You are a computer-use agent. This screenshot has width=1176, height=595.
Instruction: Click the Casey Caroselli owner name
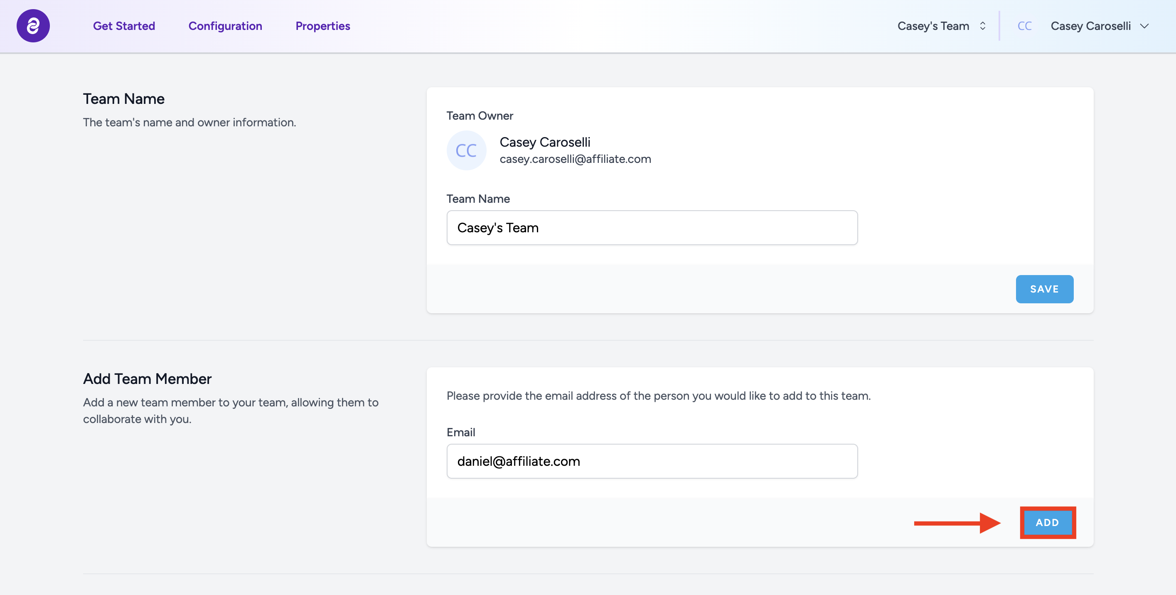(x=545, y=142)
